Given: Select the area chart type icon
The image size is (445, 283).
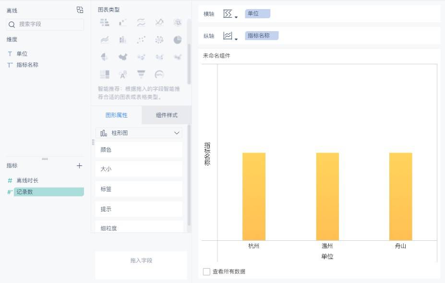Looking at the screenshot, I should [105, 39].
